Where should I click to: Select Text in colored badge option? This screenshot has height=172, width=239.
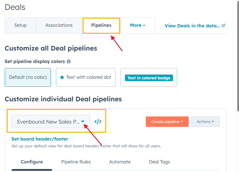pyautogui.click(x=149, y=78)
